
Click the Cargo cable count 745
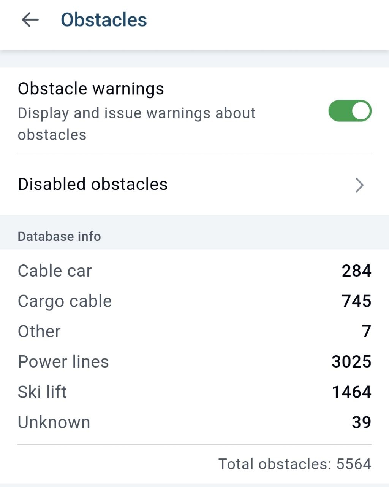(x=356, y=301)
